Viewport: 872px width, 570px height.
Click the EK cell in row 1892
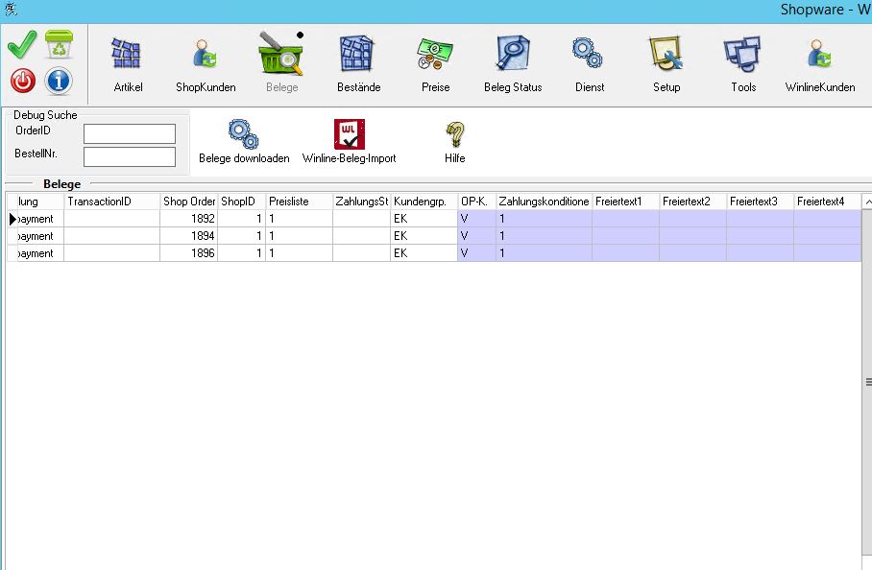coord(424,219)
